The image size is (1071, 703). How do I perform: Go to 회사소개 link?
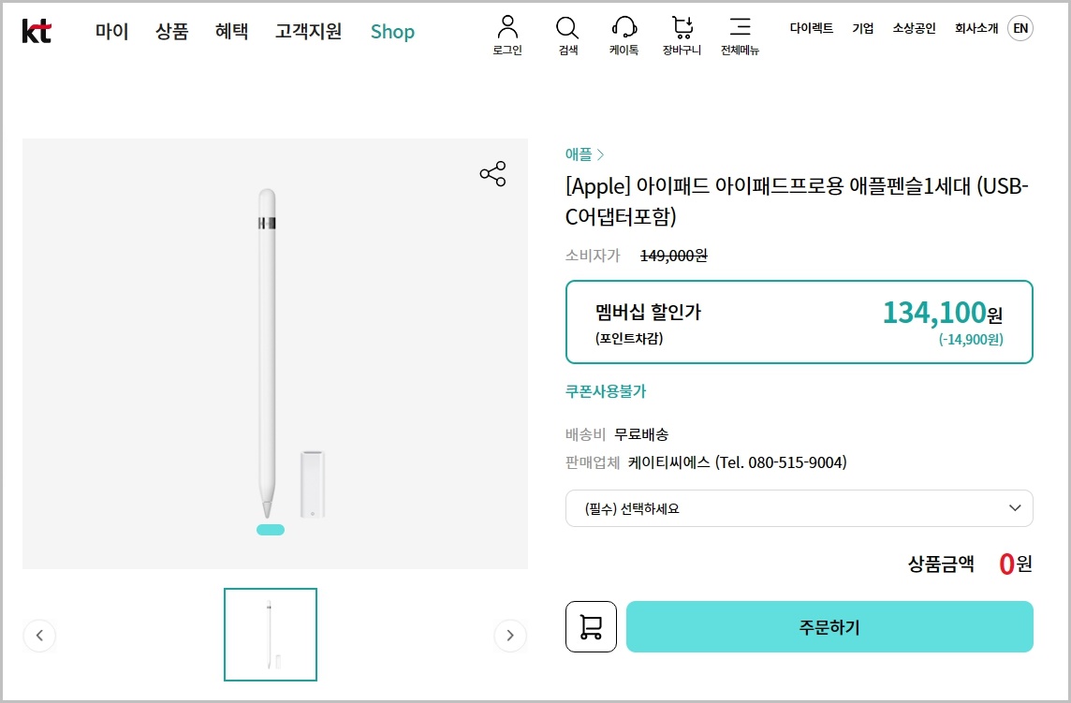pos(976,28)
